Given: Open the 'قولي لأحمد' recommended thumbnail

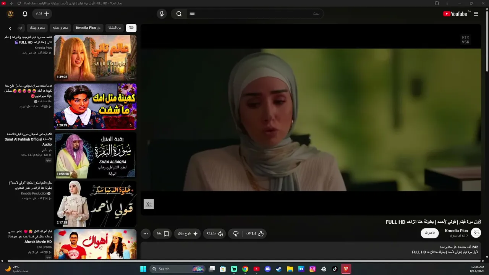Looking at the screenshot, I should pyautogui.click(x=95, y=204).
